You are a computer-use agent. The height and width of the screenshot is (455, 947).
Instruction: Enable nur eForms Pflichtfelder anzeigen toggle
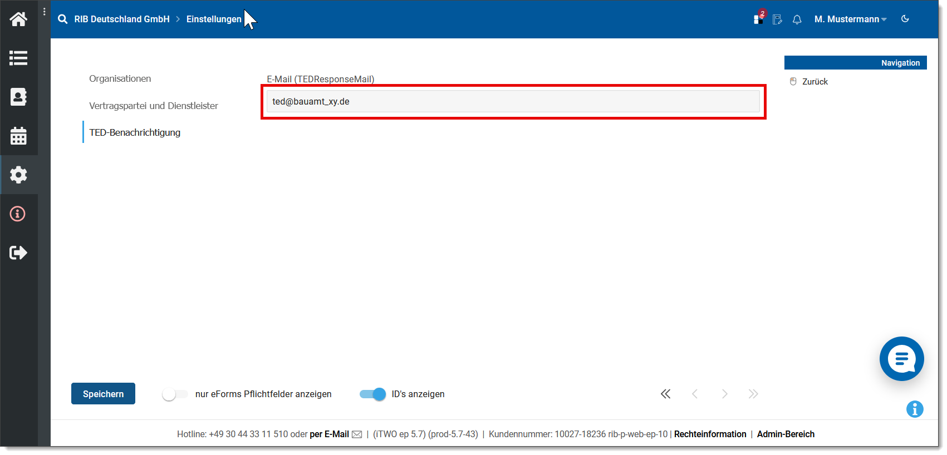coord(175,394)
